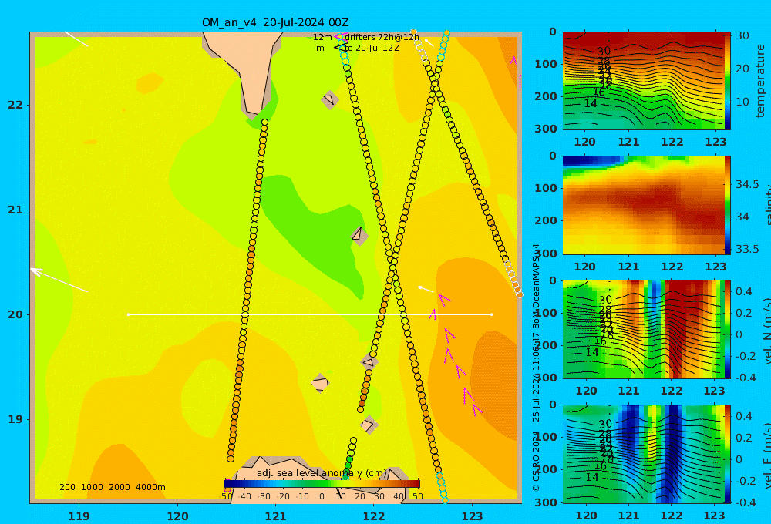Open the northward velocity section panel
The height and width of the screenshot is (524, 771).
(x=643, y=329)
